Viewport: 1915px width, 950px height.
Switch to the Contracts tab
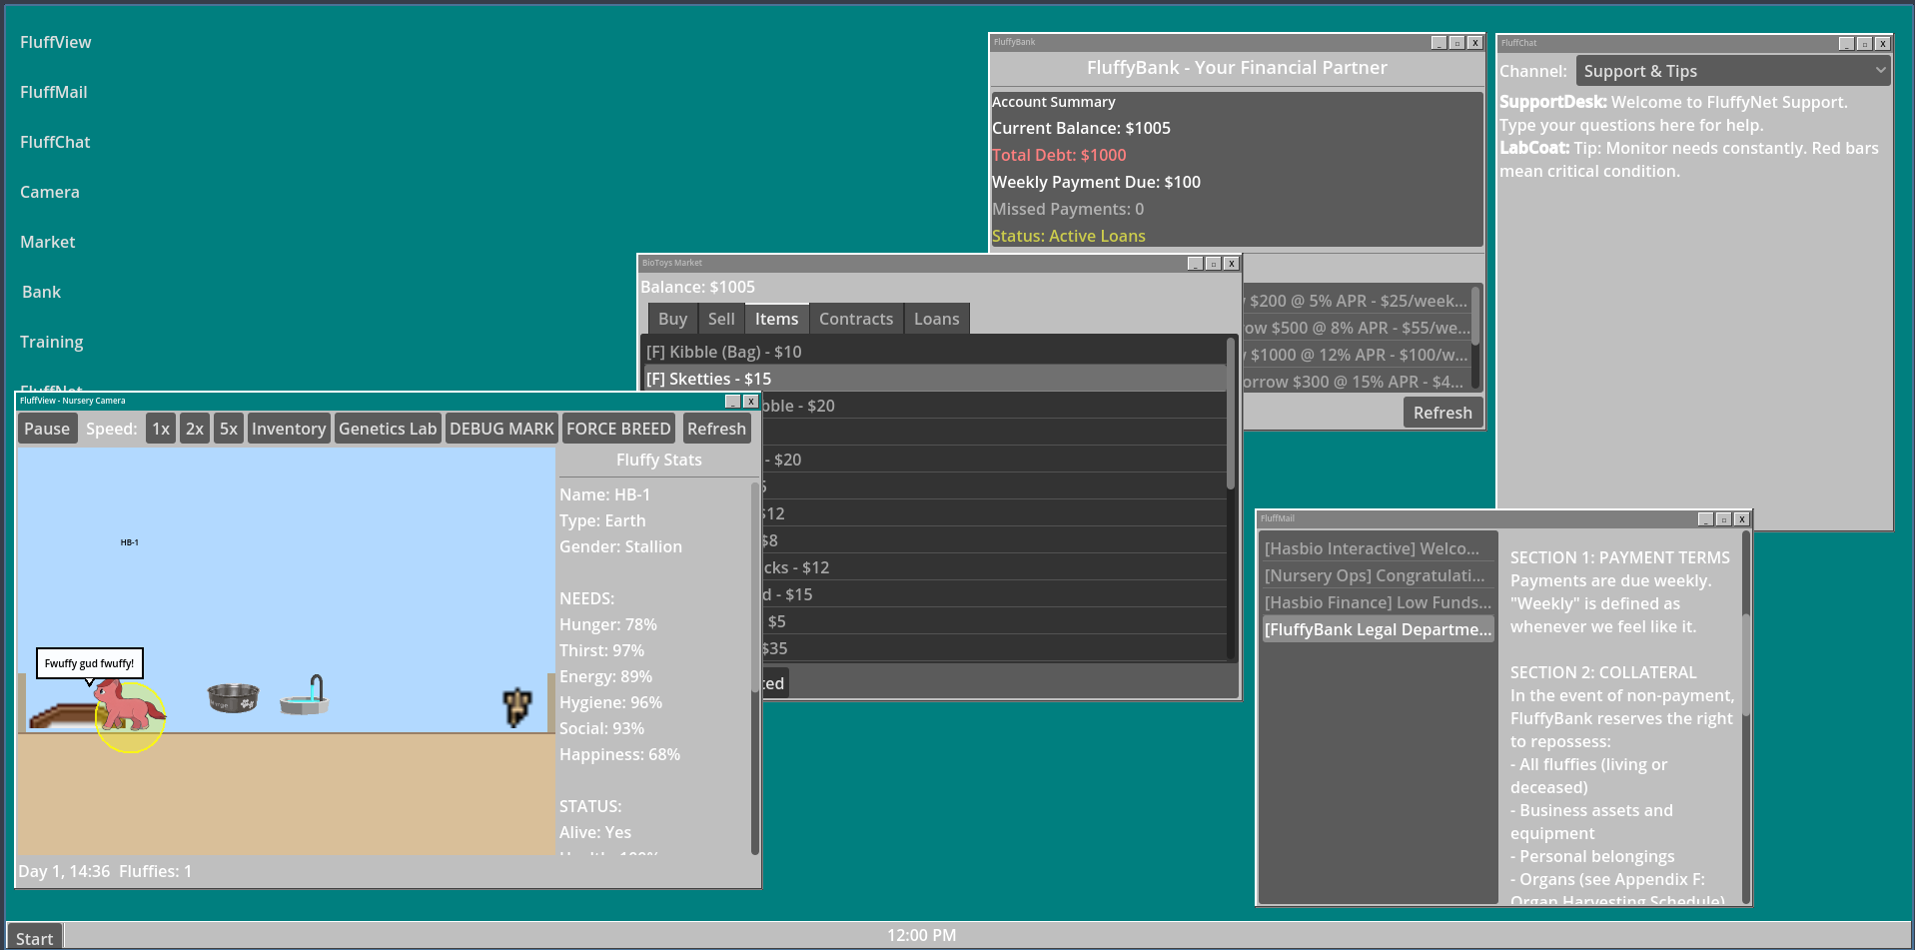pos(856,319)
